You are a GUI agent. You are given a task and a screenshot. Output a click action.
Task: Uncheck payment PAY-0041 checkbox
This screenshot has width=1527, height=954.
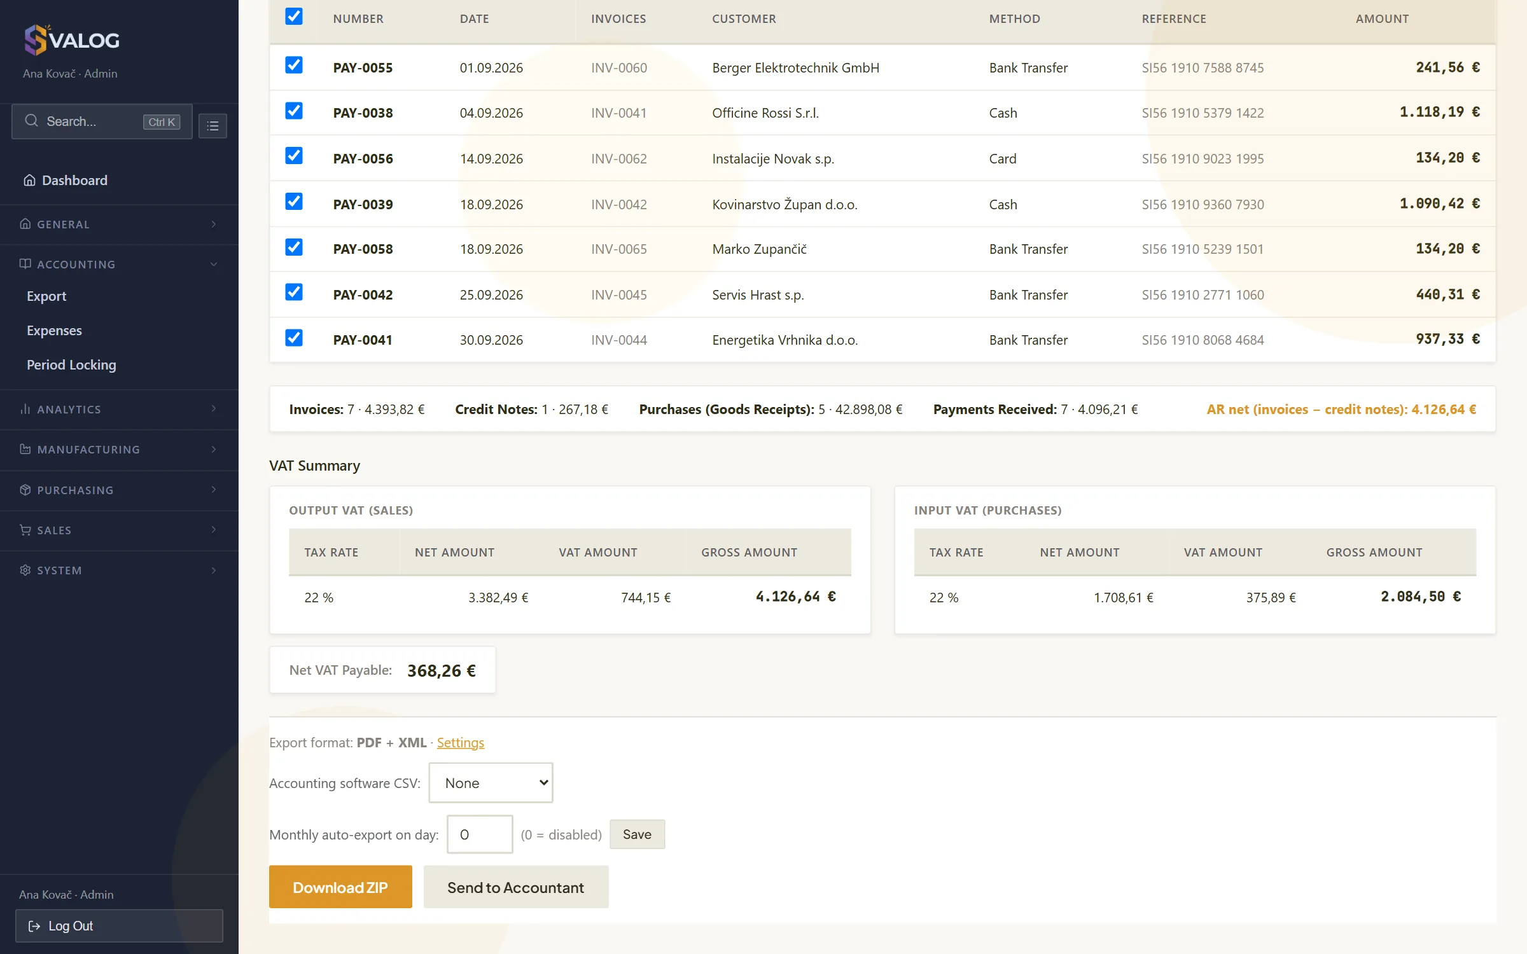pyautogui.click(x=294, y=338)
